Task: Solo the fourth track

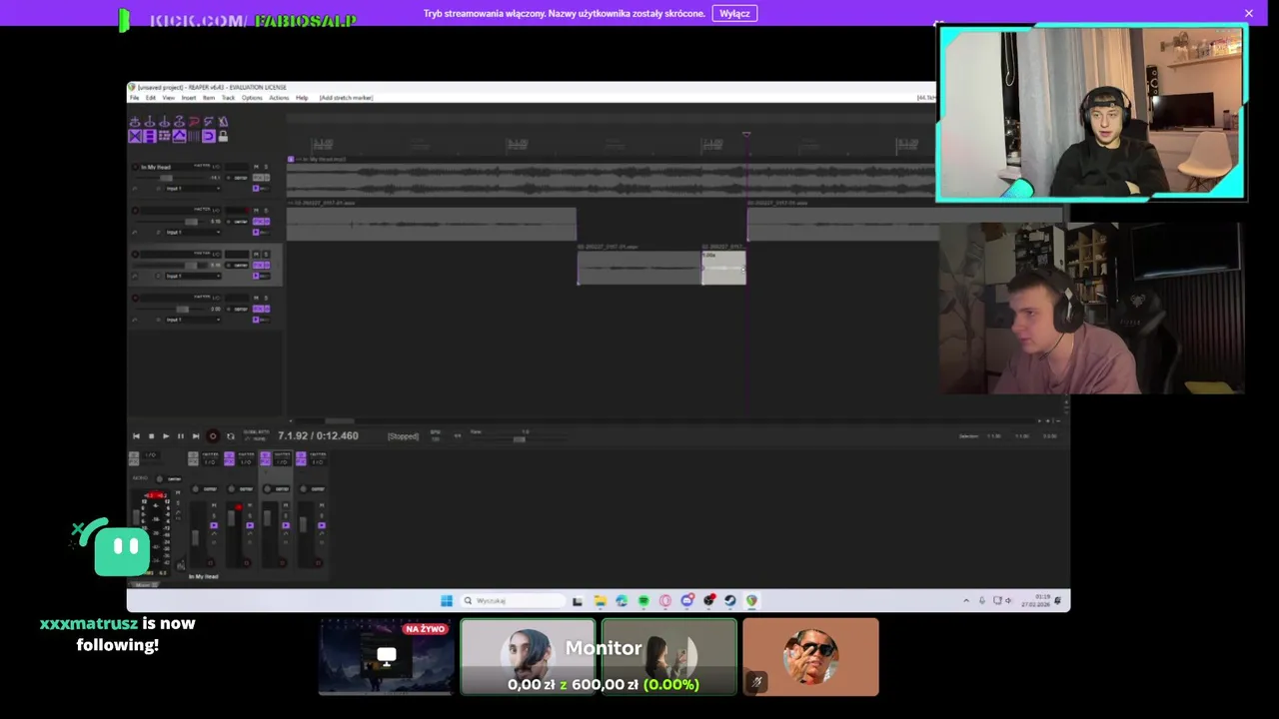Action: 266,298
